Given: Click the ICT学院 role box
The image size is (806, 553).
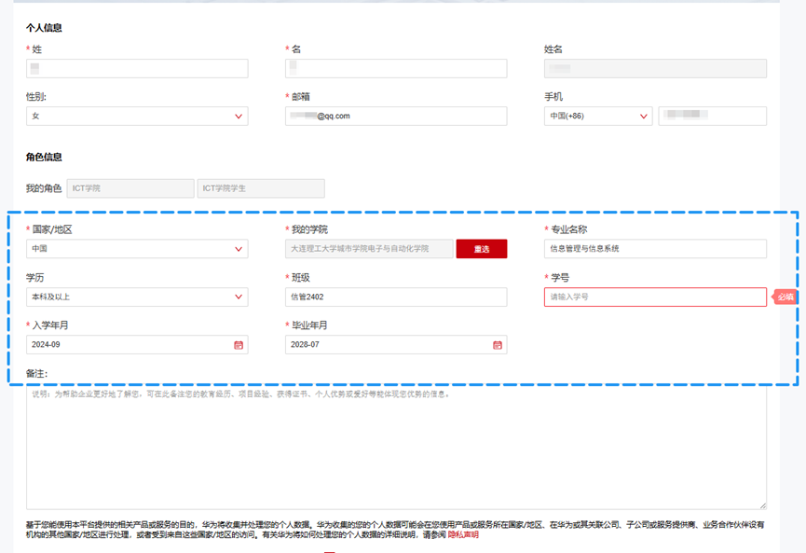Looking at the screenshot, I should [x=130, y=188].
